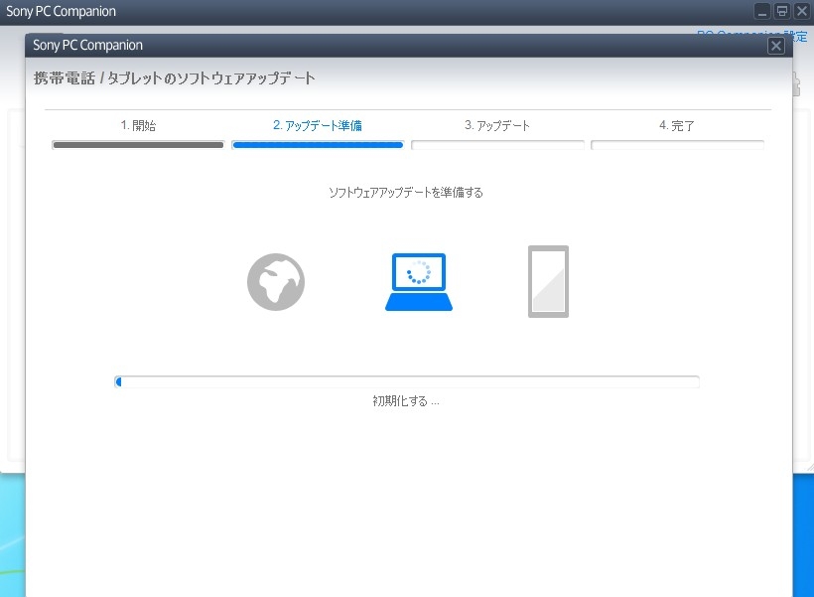Click the initialization progress bar

point(406,381)
